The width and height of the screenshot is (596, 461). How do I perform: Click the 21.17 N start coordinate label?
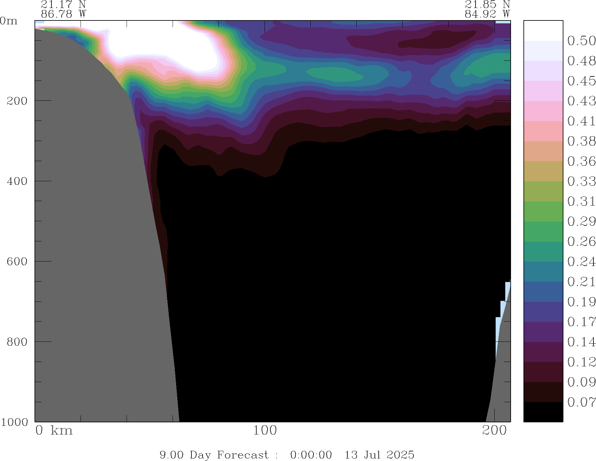63,4
